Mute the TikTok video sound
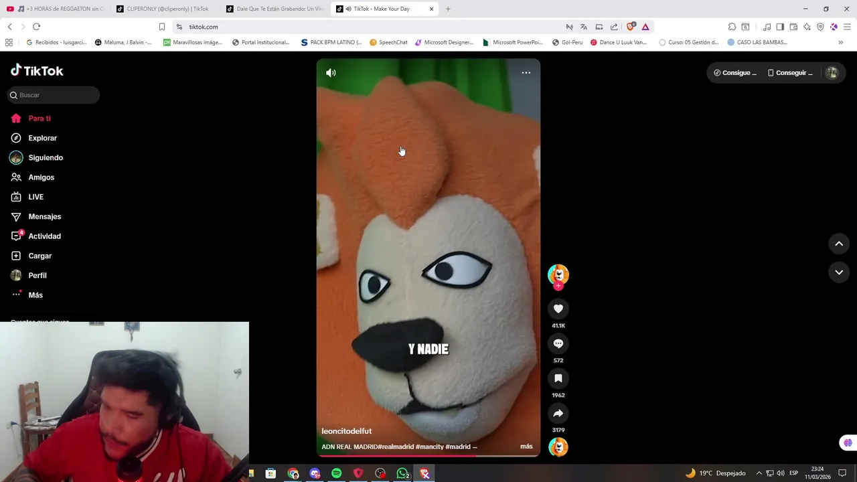The image size is (857, 482). point(331,72)
